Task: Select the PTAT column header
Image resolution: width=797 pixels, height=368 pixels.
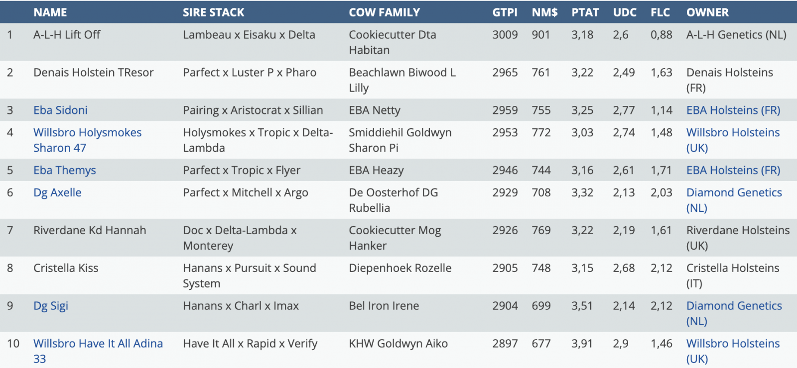Action: pyautogui.click(x=585, y=12)
